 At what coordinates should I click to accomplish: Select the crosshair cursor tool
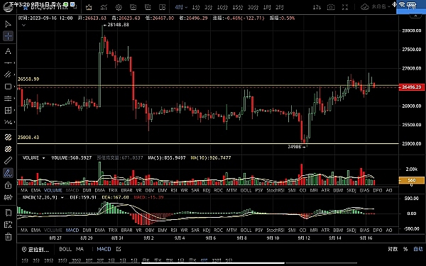click(8, 36)
